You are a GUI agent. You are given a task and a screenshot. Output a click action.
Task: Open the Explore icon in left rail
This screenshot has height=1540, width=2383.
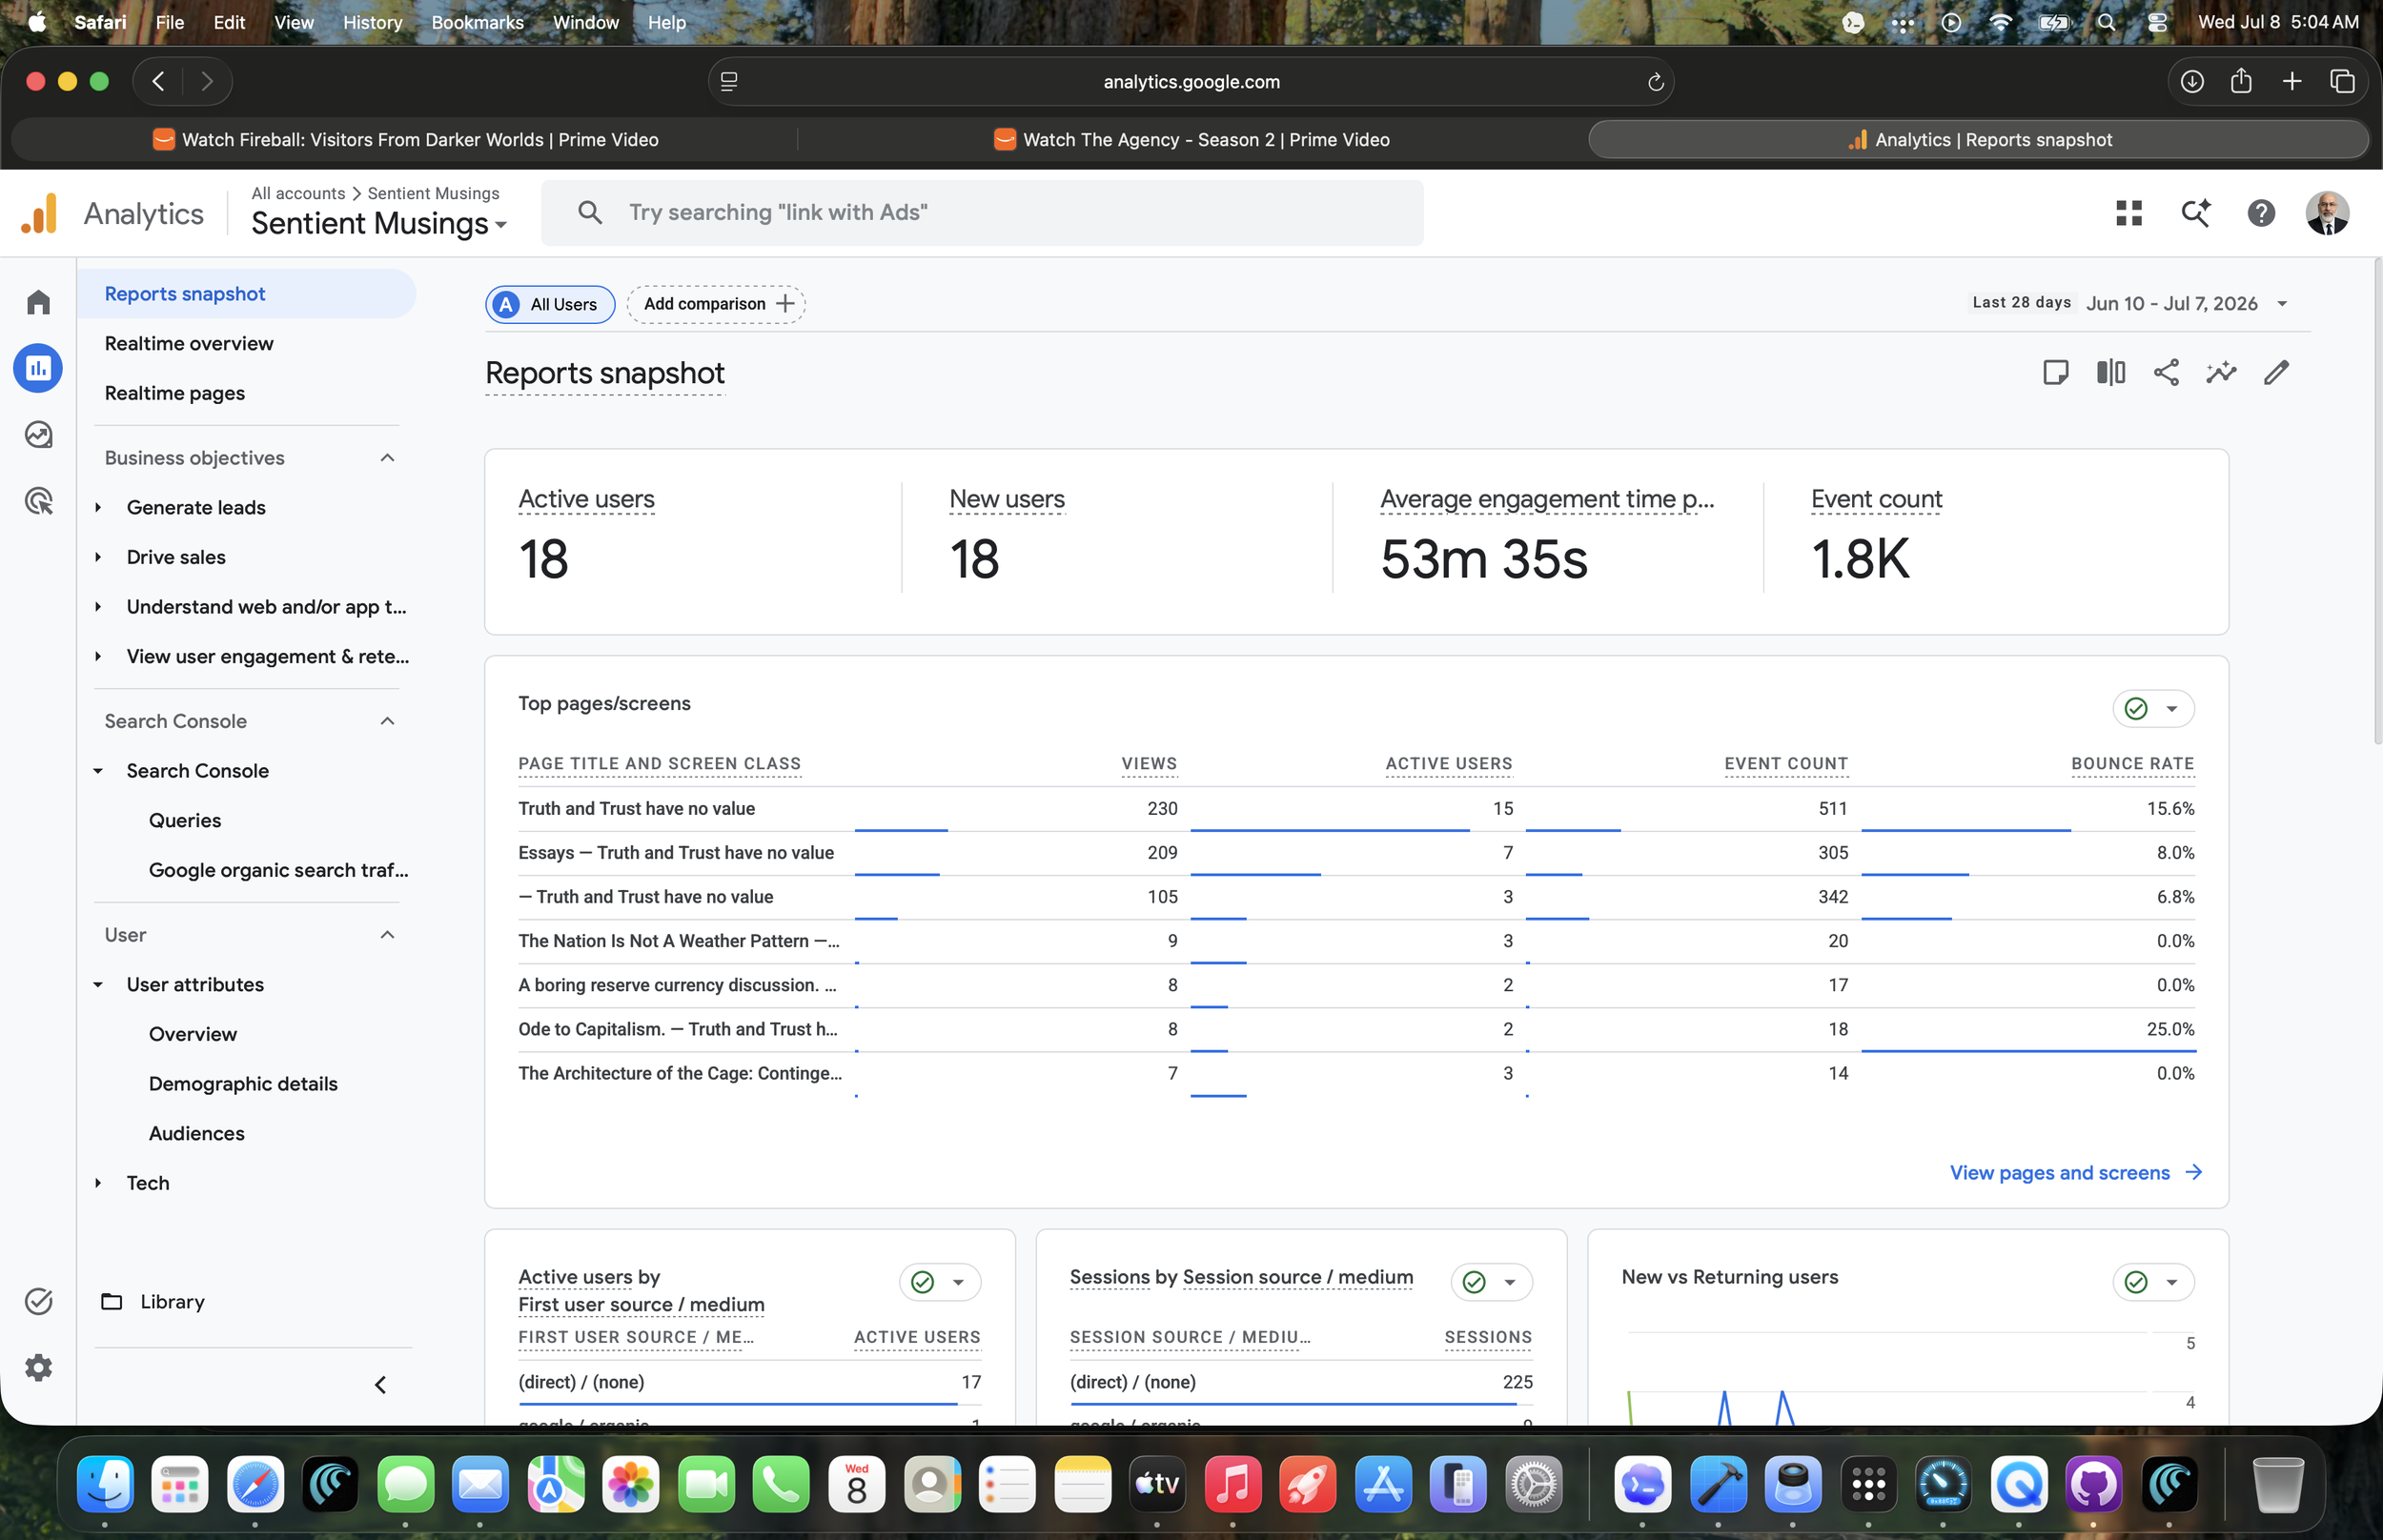38,435
